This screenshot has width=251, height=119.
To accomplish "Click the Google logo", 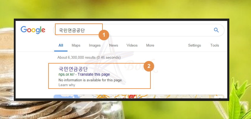I will pyautogui.click(x=33, y=30).
